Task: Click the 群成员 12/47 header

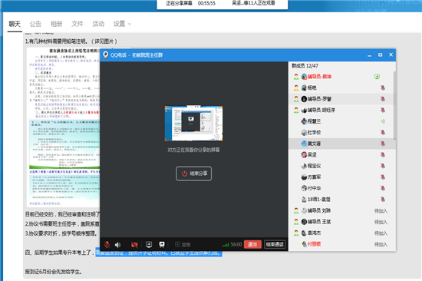Action: click(305, 66)
